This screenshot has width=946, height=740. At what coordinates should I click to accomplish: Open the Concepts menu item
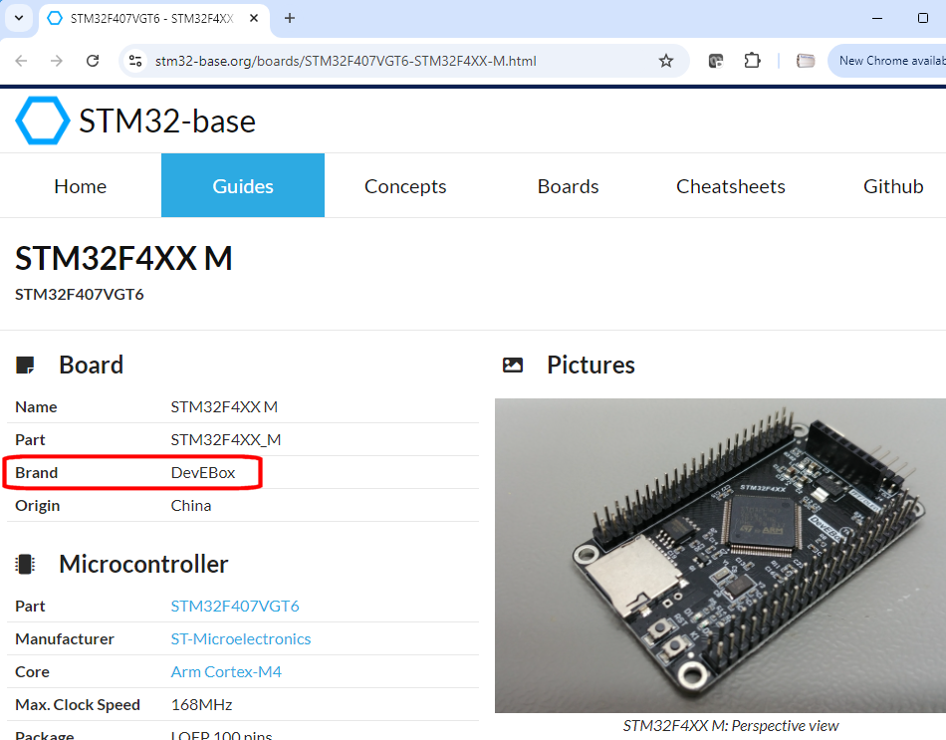(x=405, y=186)
